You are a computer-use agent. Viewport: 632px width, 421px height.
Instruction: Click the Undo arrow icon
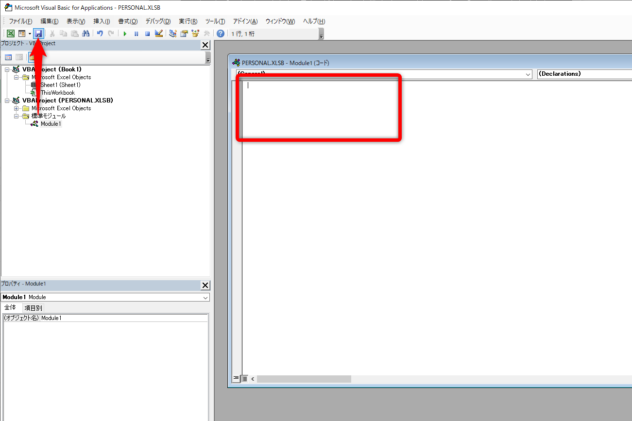click(x=100, y=34)
